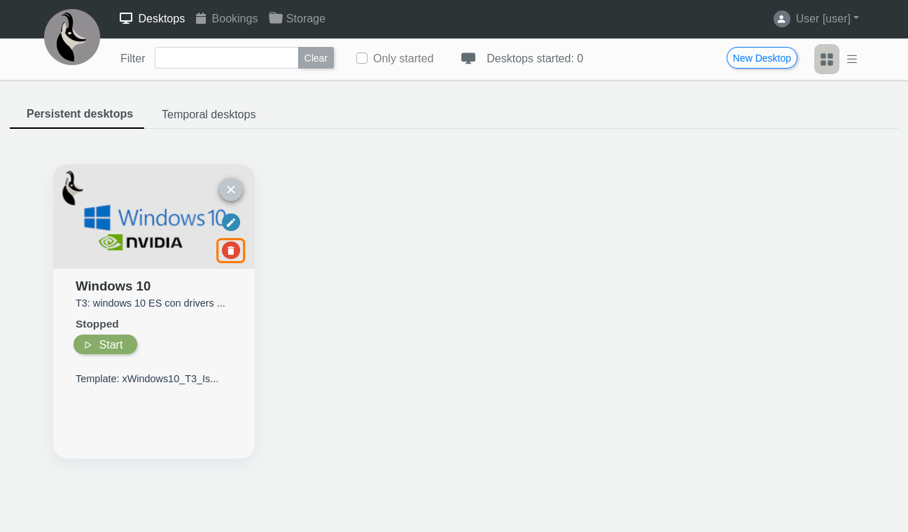This screenshot has height=532, width=908.
Task: Select the Persistent desktops tab
Action: point(80,113)
